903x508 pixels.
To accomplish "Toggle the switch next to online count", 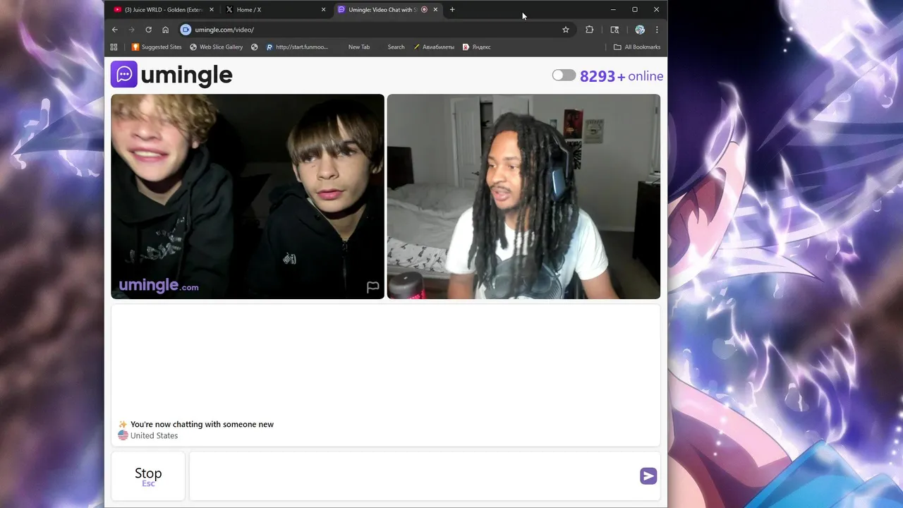I will [x=564, y=75].
